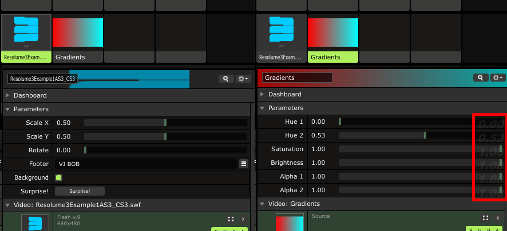Expand the Dashboard section in the left panel

[7, 95]
